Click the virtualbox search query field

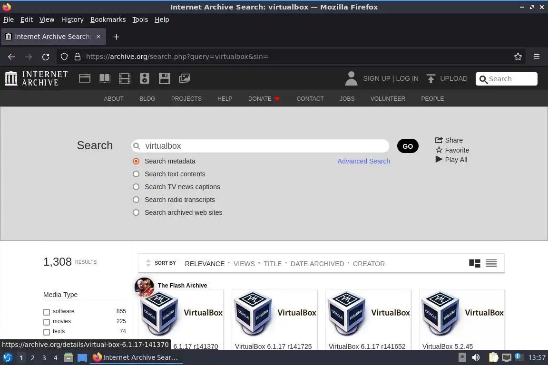pyautogui.click(x=260, y=146)
